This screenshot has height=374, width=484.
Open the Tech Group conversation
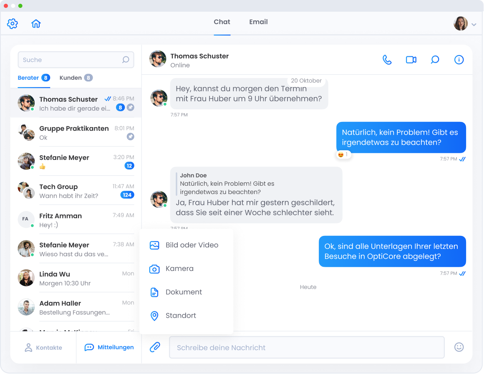(x=76, y=191)
